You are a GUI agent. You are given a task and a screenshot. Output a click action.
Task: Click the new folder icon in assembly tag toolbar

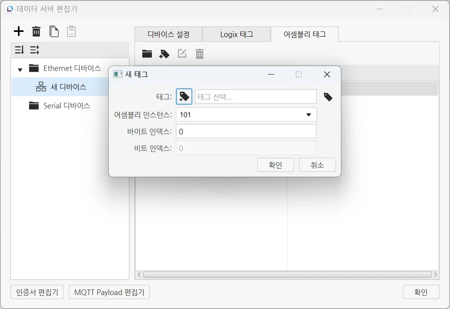click(x=147, y=54)
